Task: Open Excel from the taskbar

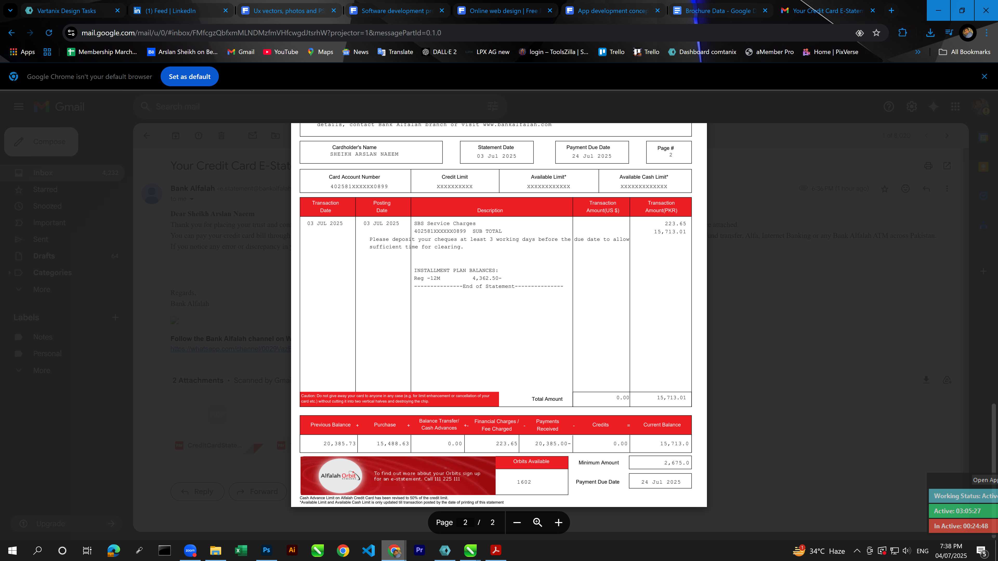Action: click(241, 550)
